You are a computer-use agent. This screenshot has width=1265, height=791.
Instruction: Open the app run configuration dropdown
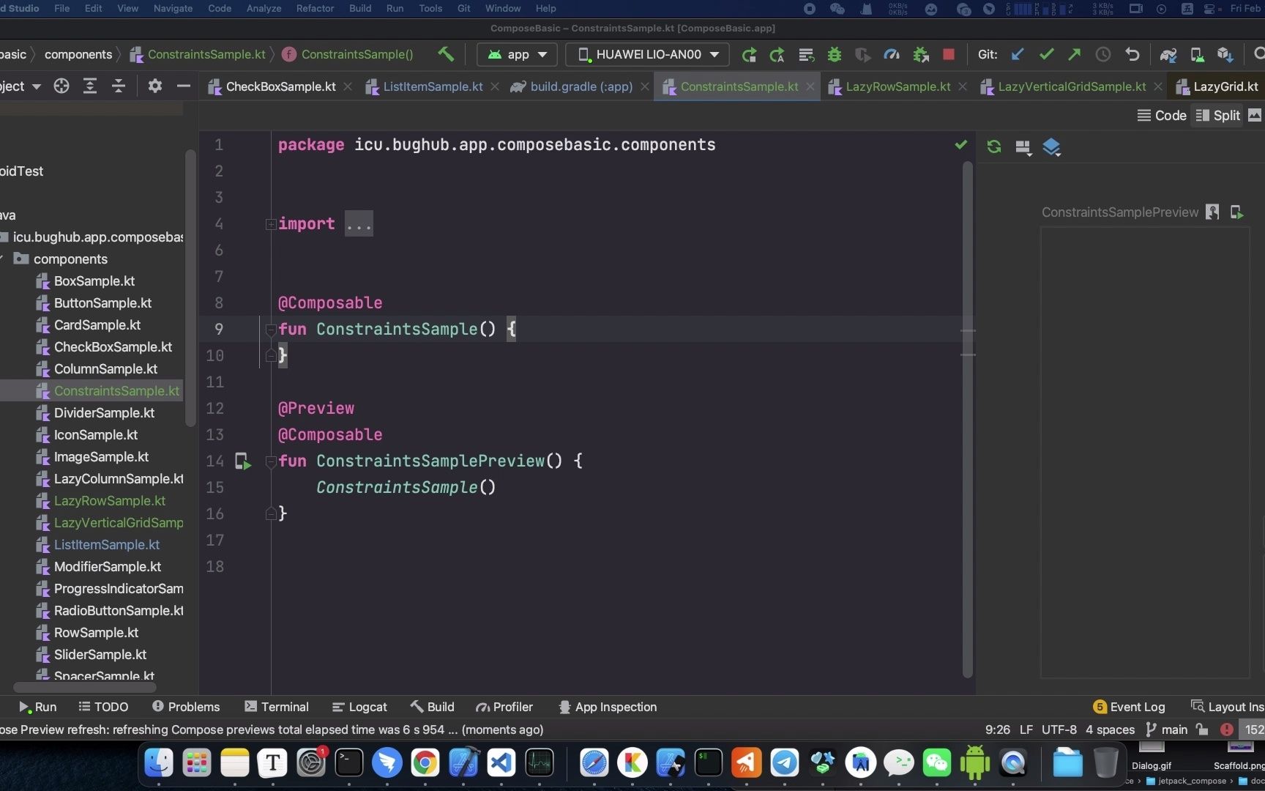(x=517, y=54)
